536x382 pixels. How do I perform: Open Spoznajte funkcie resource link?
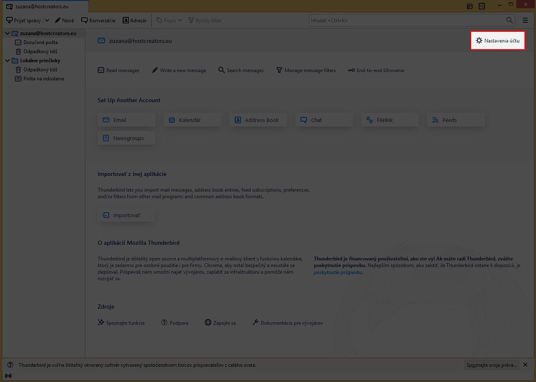(121, 322)
